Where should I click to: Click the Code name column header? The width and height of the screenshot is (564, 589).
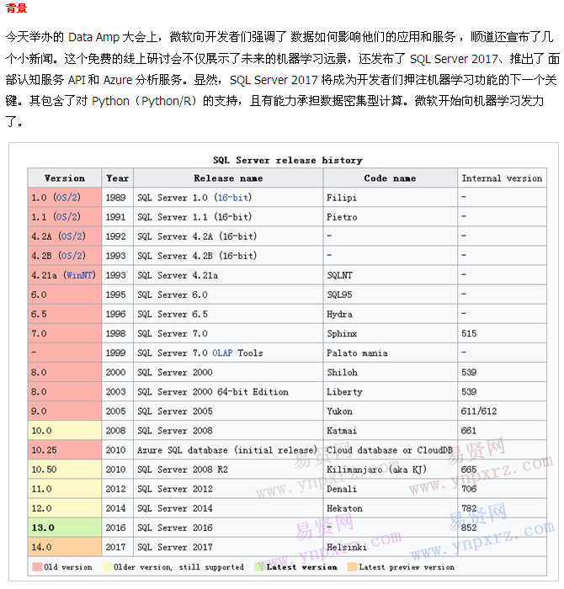pos(390,178)
